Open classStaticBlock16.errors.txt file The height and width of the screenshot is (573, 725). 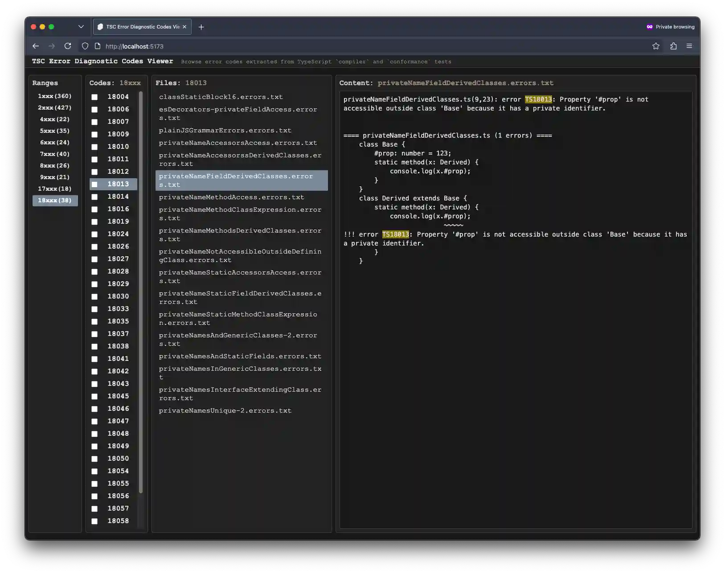click(221, 97)
